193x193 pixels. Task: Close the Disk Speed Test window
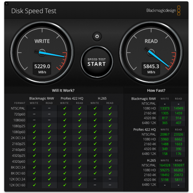pos(7,4)
